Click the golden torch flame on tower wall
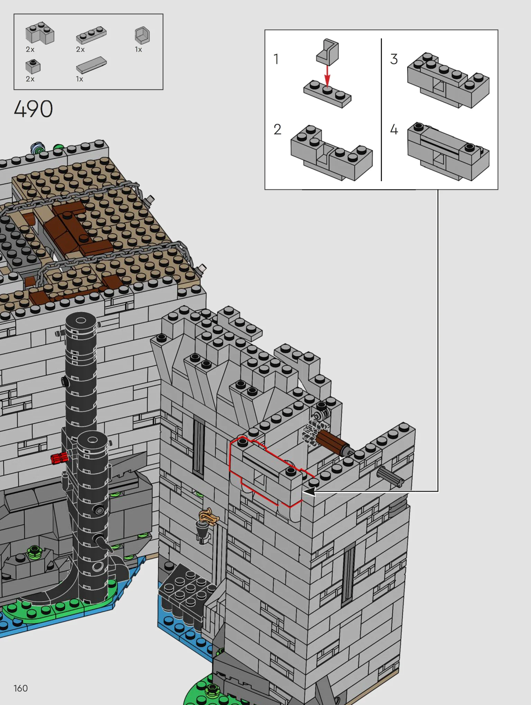Image resolution: width=531 pixels, height=705 pixels. click(209, 517)
